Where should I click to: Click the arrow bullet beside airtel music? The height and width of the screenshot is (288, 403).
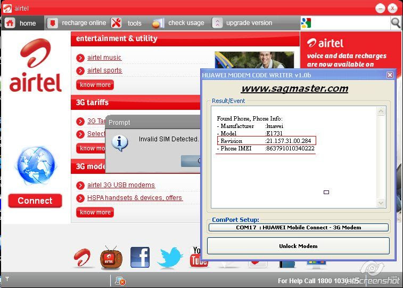(x=80, y=58)
